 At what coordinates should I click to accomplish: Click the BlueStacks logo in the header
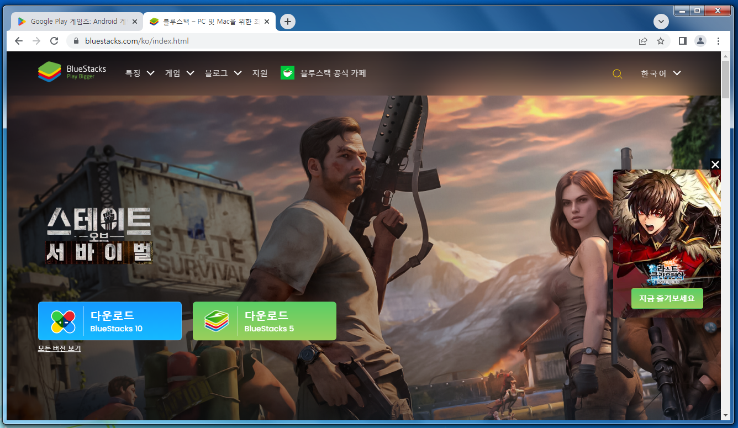[72, 72]
